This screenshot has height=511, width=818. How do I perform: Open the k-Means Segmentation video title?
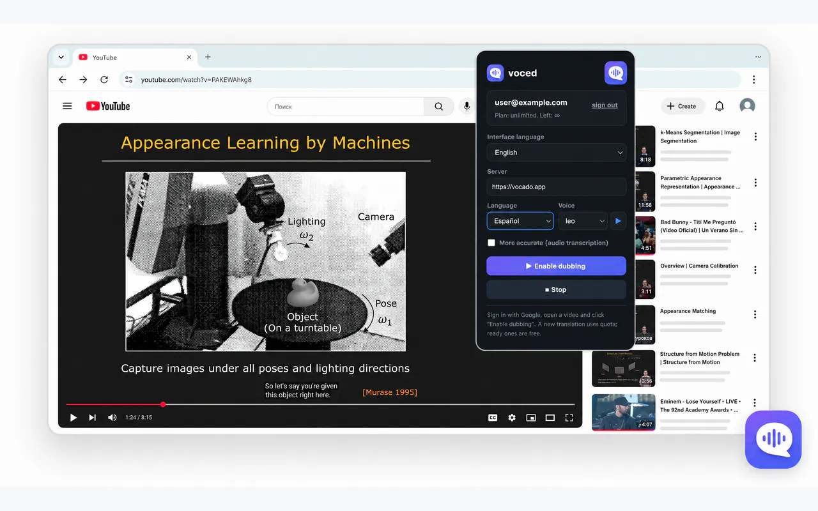click(x=700, y=137)
